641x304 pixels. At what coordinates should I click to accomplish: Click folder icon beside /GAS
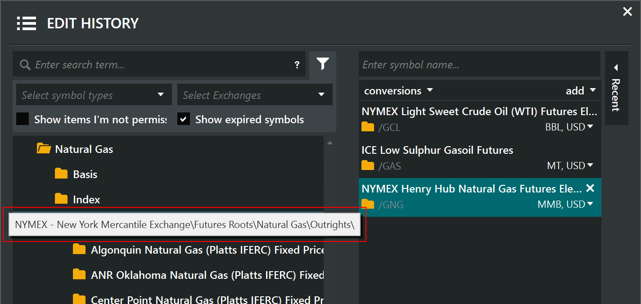tap(368, 166)
